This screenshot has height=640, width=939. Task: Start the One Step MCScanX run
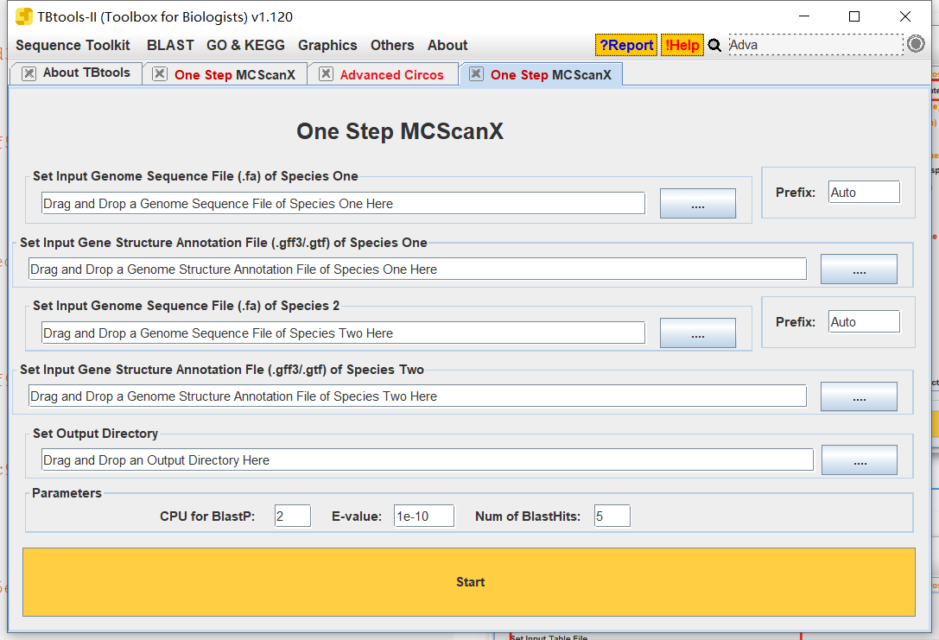[469, 582]
